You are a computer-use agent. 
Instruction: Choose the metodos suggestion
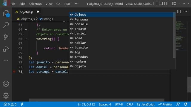(121, 57)
